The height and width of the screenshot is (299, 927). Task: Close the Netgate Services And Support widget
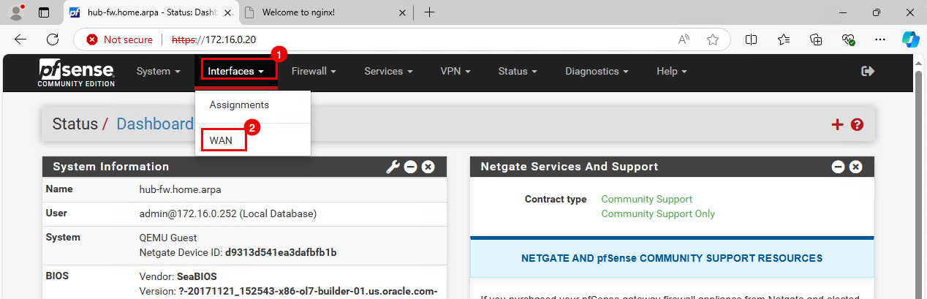tap(855, 167)
